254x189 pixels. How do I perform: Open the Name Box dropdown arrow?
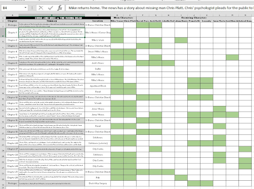(x=25, y=8)
